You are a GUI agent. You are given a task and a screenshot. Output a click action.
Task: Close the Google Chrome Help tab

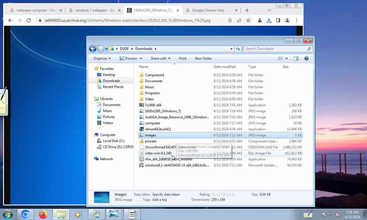click(x=236, y=10)
